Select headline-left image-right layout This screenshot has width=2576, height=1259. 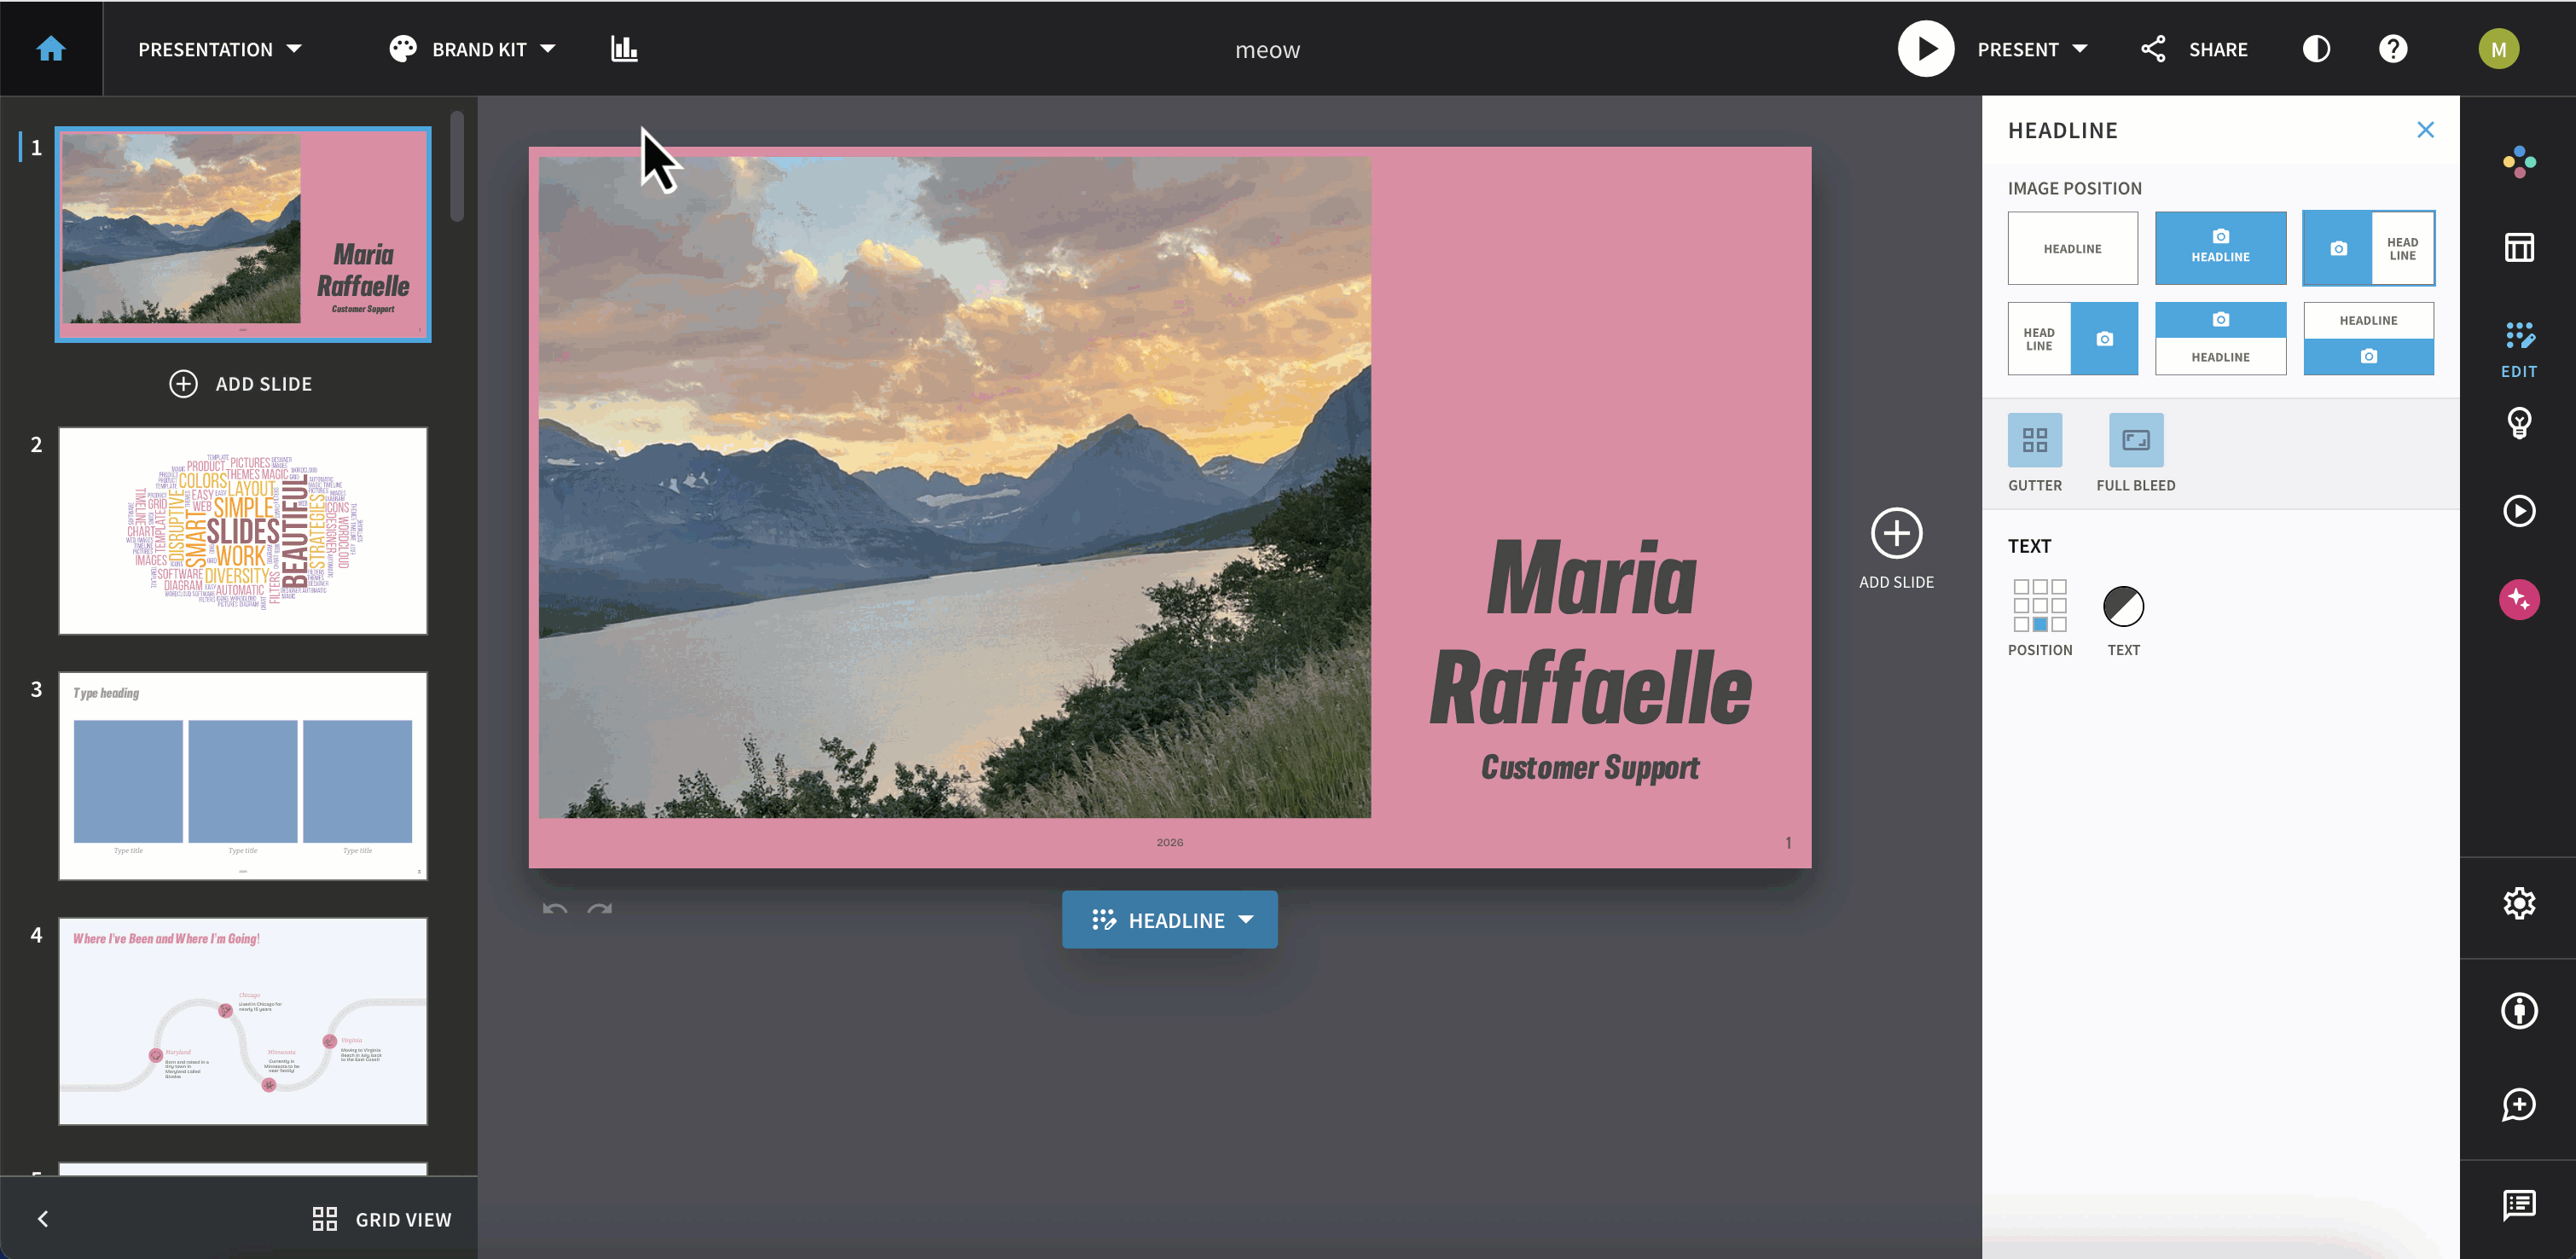(x=2072, y=339)
